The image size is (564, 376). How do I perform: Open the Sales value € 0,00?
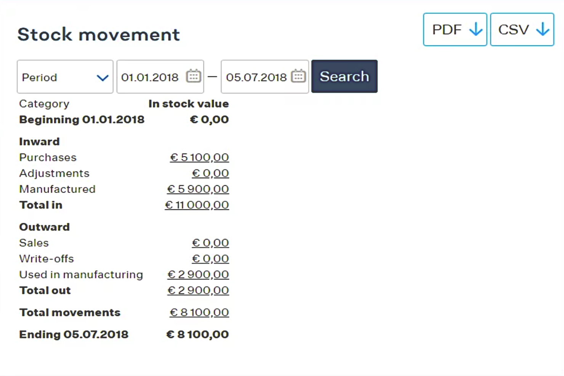(210, 242)
